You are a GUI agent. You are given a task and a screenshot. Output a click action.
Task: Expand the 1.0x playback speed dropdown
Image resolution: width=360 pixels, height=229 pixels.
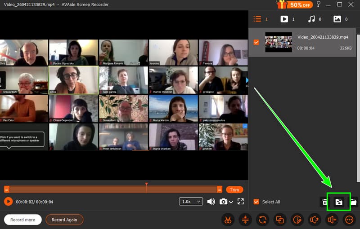pos(191,202)
